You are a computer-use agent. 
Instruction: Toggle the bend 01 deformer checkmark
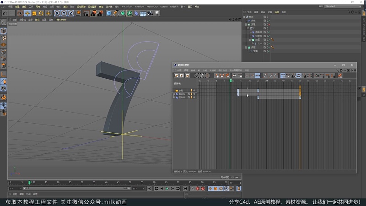point(269,32)
